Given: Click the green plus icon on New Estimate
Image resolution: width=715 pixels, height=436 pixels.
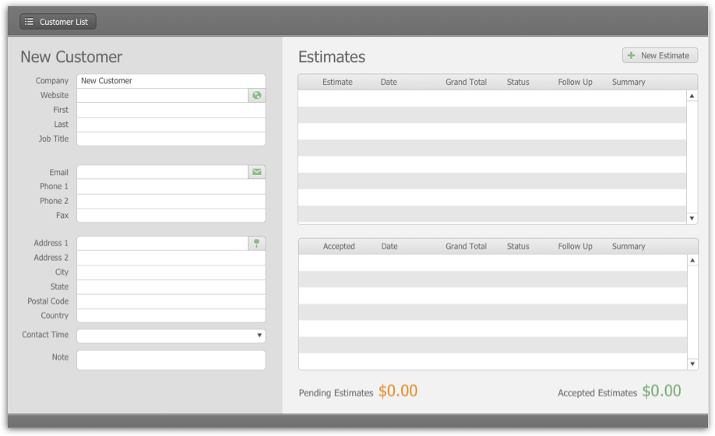Looking at the screenshot, I should click(631, 55).
